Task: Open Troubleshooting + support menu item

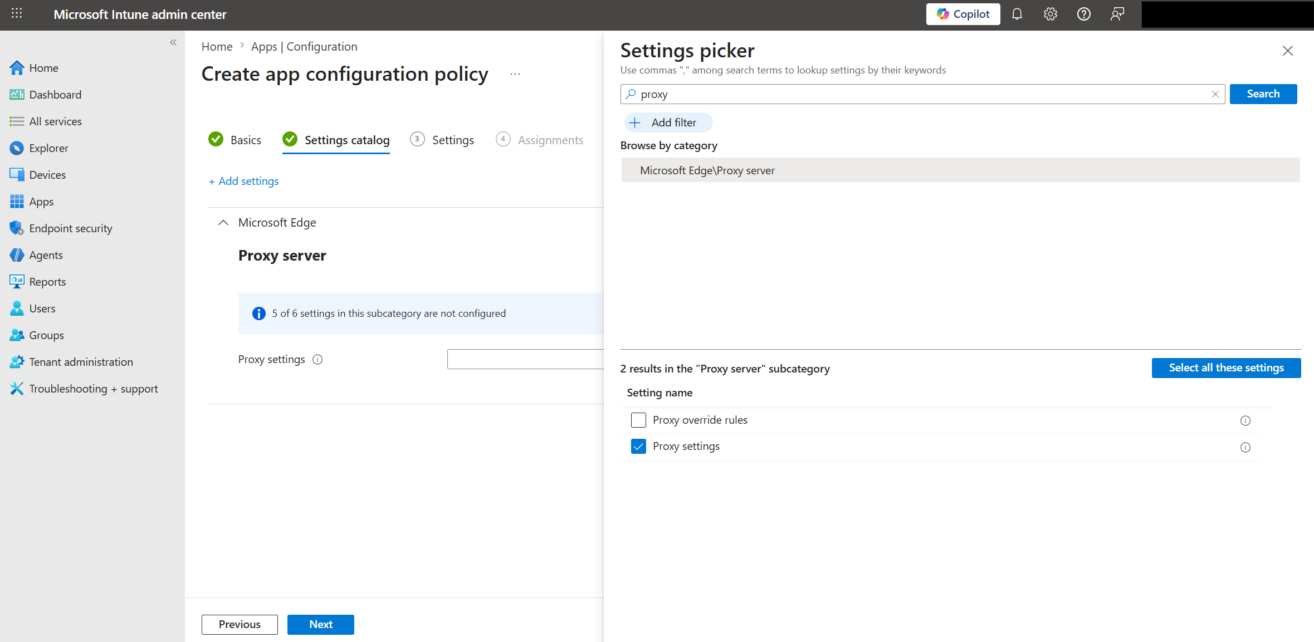Action: click(x=94, y=389)
